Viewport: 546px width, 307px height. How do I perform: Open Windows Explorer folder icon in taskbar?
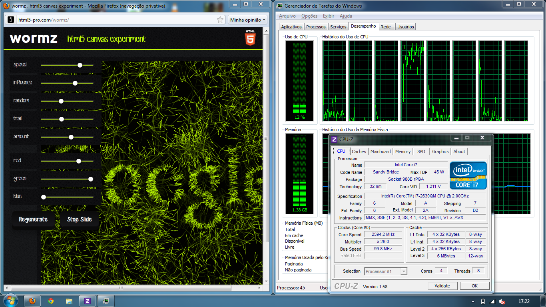click(69, 301)
